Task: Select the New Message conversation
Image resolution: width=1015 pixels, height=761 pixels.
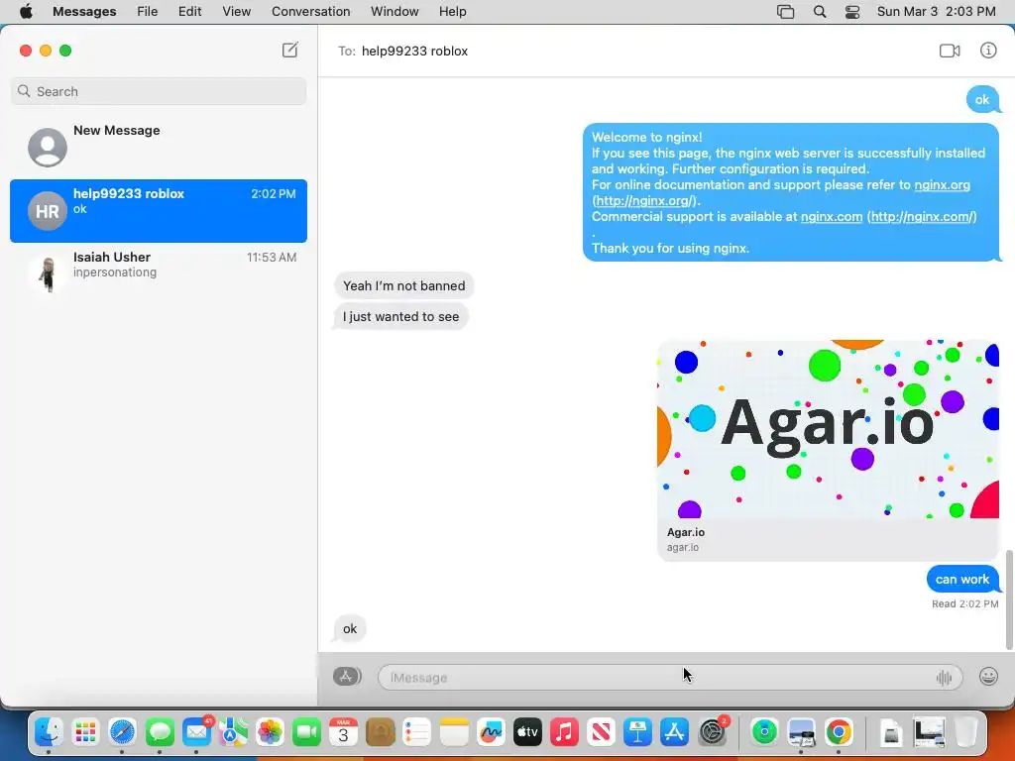Action: point(159,147)
